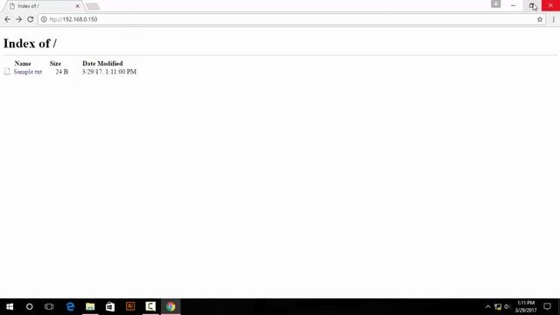Open the Windows Start menu
Viewport: 560px width, 315px height.
tap(10, 307)
